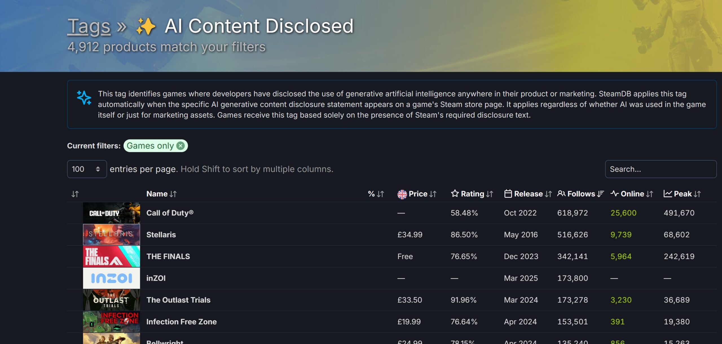Open the entries per page dropdown
This screenshot has width=722, height=344.
(87, 169)
